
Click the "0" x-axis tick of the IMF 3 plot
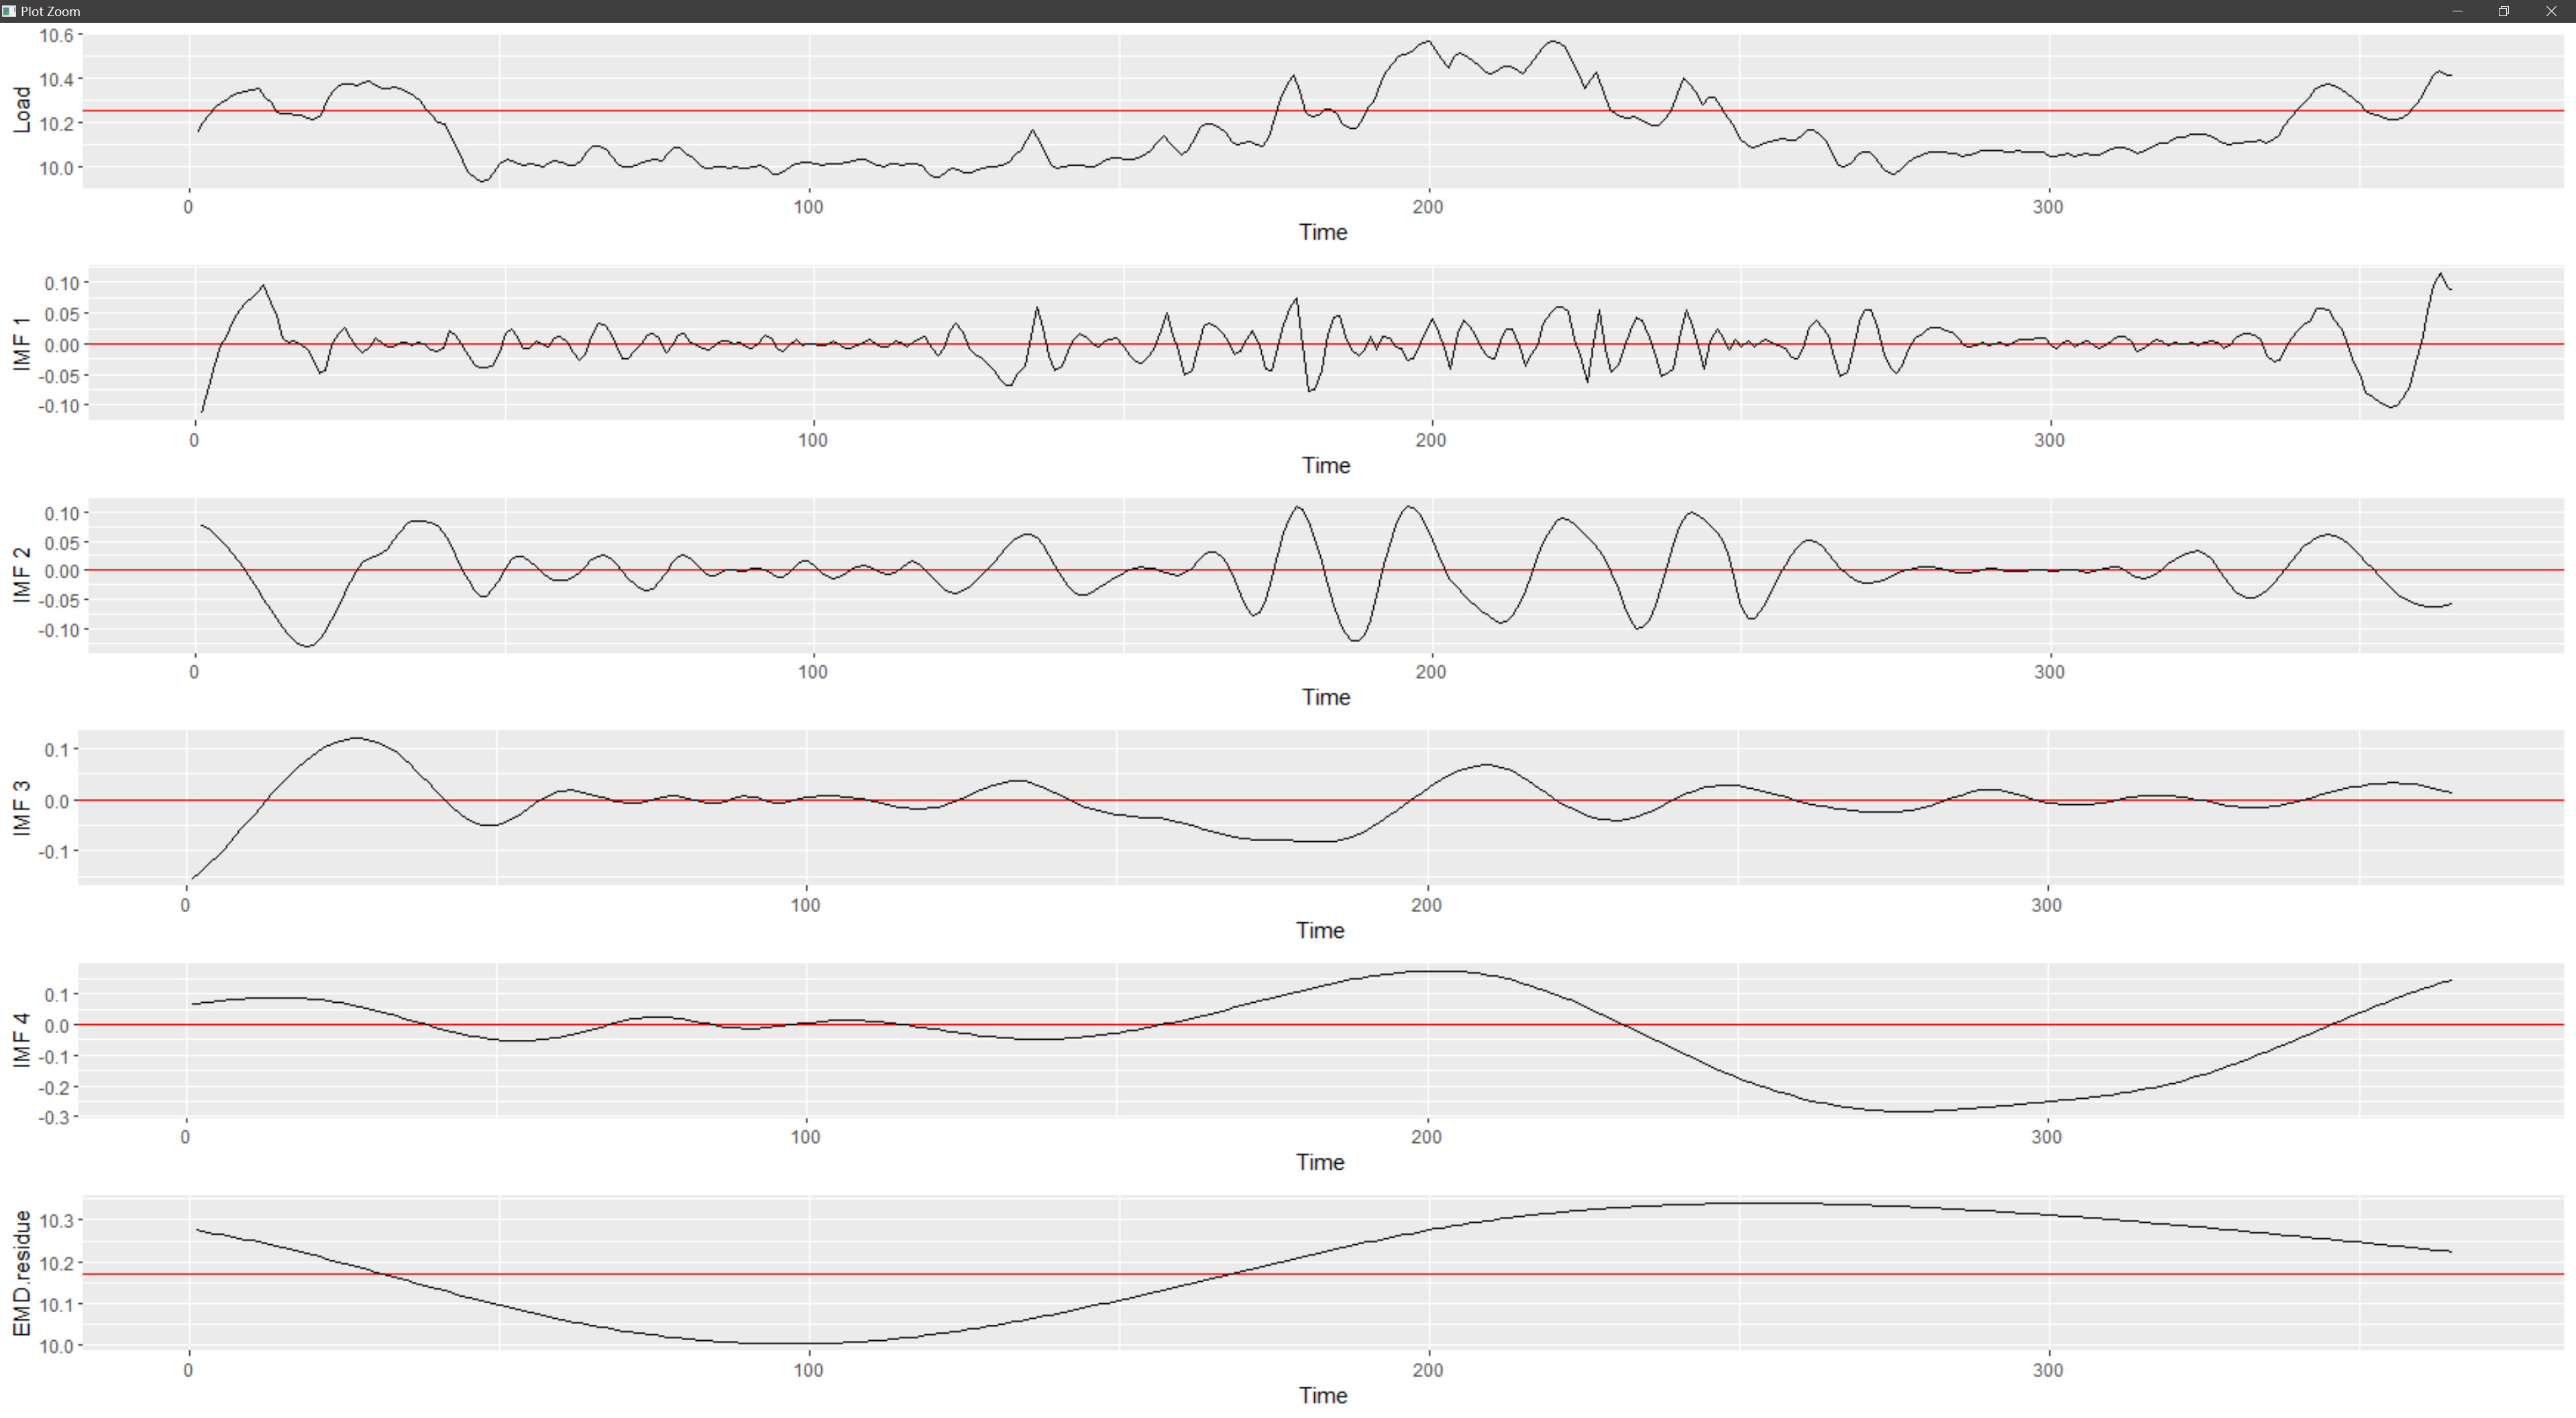point(185,905)
